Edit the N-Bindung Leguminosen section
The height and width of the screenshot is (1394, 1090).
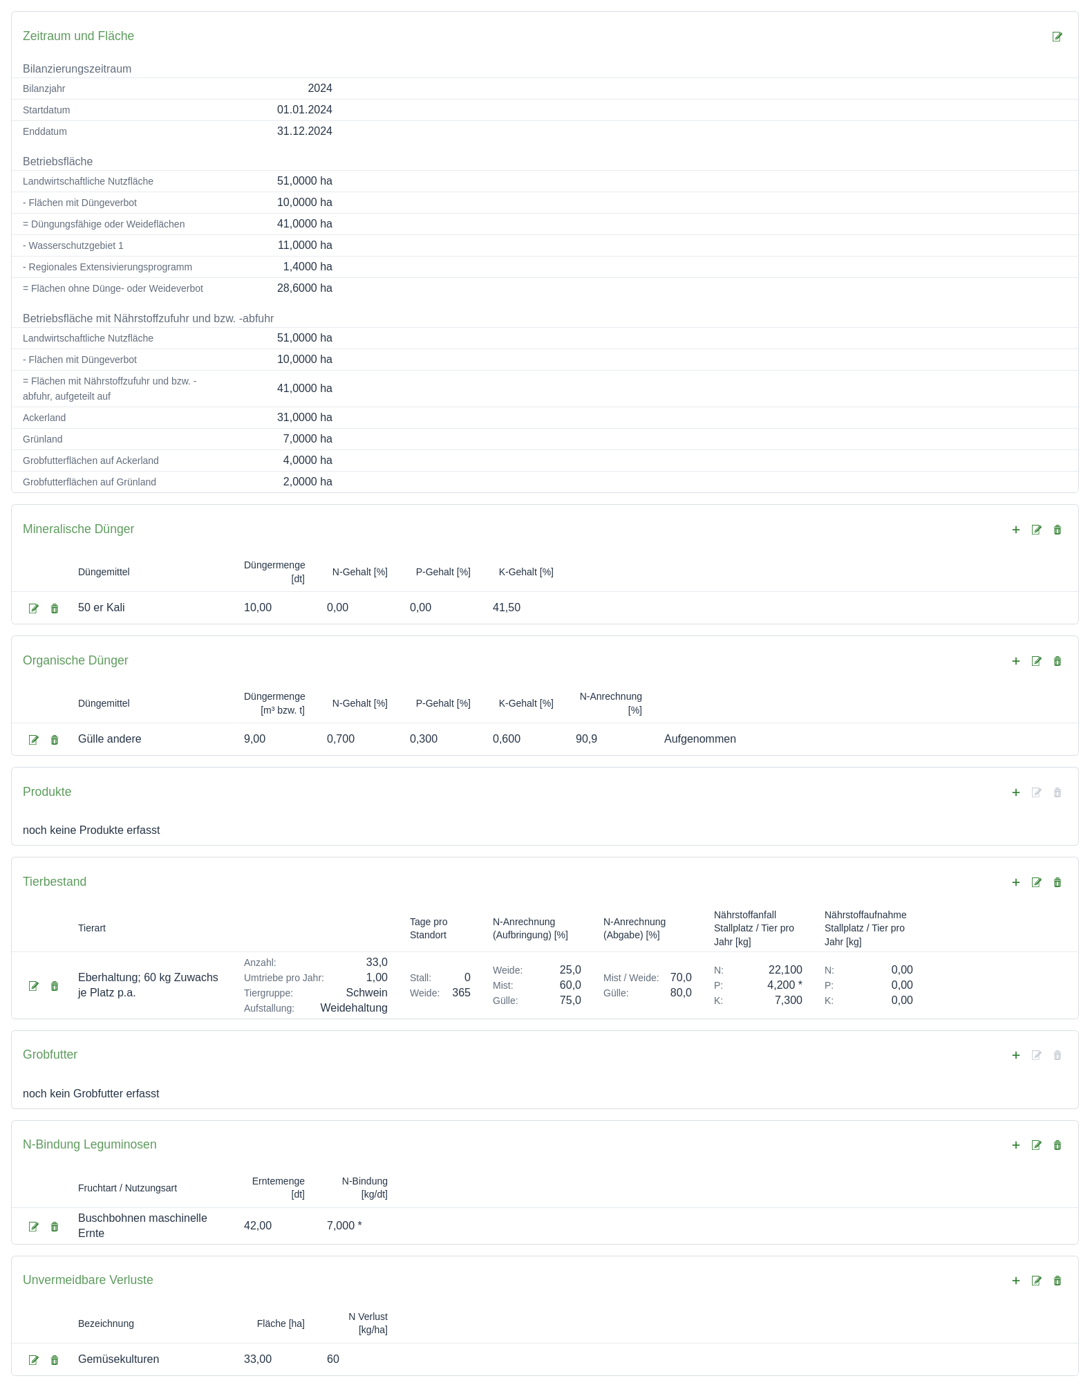coord(1036,1145)
